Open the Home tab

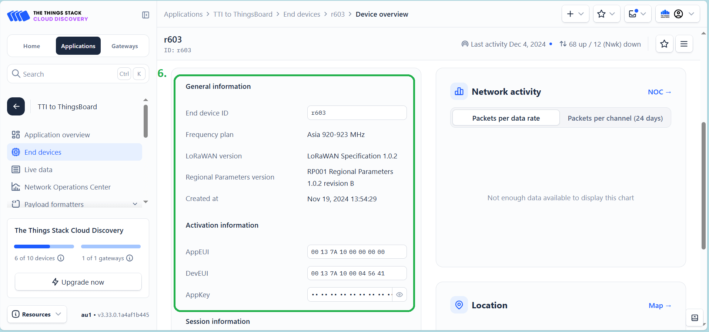31,46
